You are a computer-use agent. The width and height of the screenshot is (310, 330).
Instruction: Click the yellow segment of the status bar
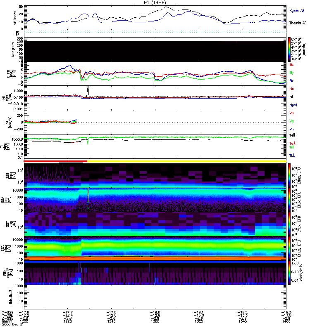tap(187, 161)
